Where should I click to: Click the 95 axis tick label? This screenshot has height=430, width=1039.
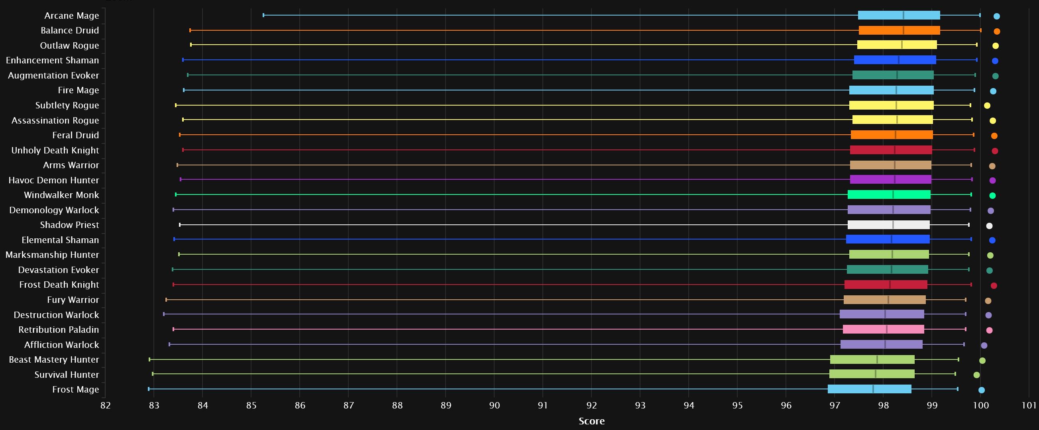coord(737,405)
